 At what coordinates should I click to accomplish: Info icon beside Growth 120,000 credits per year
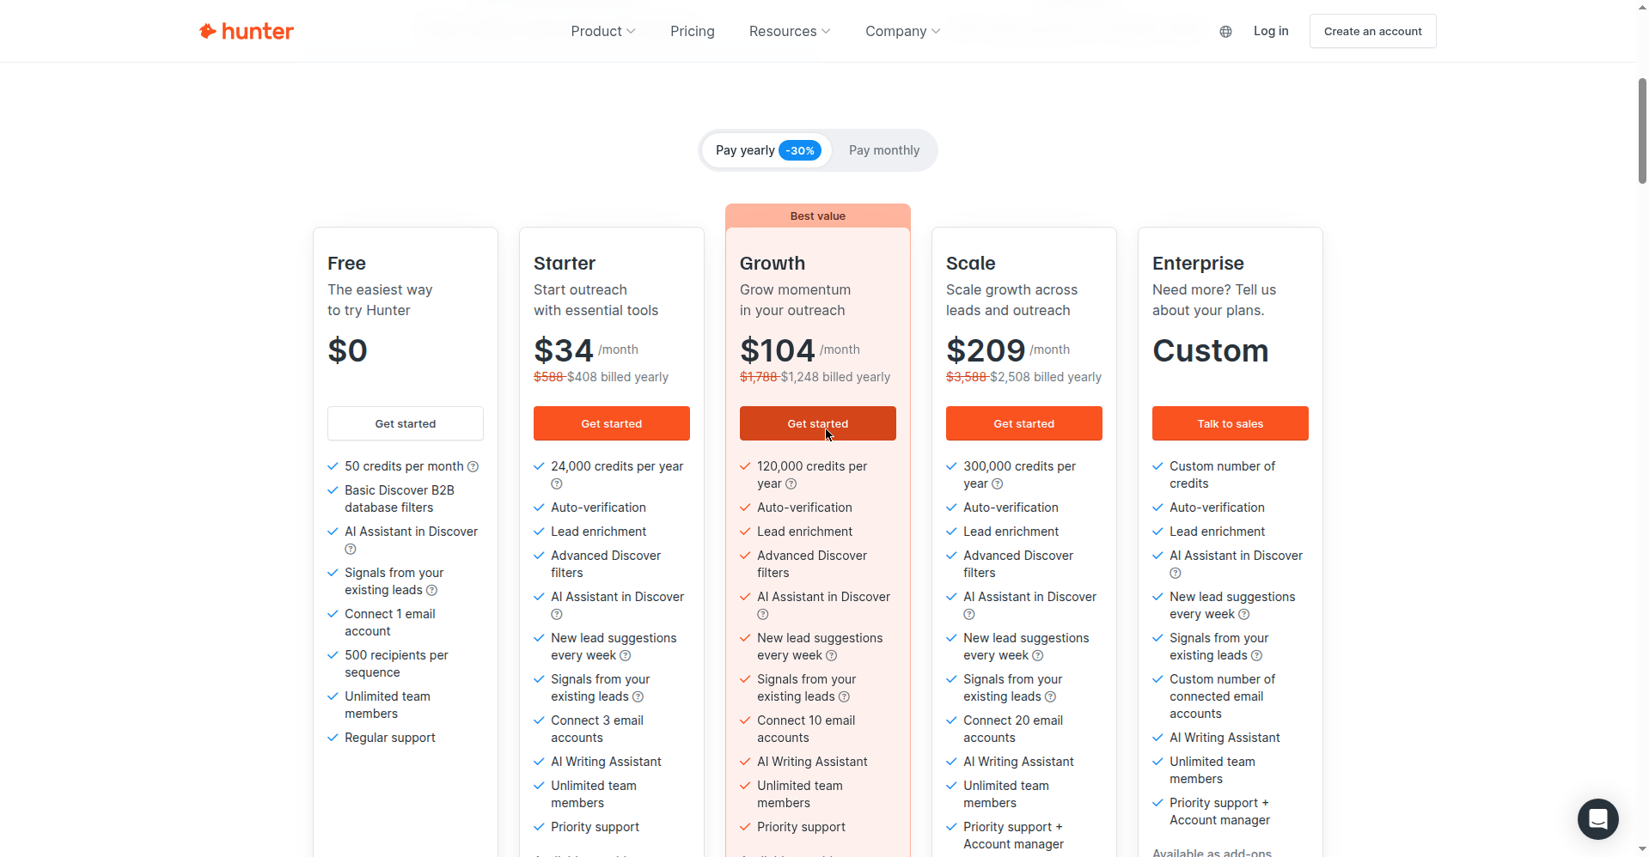[x=791, y=484]
